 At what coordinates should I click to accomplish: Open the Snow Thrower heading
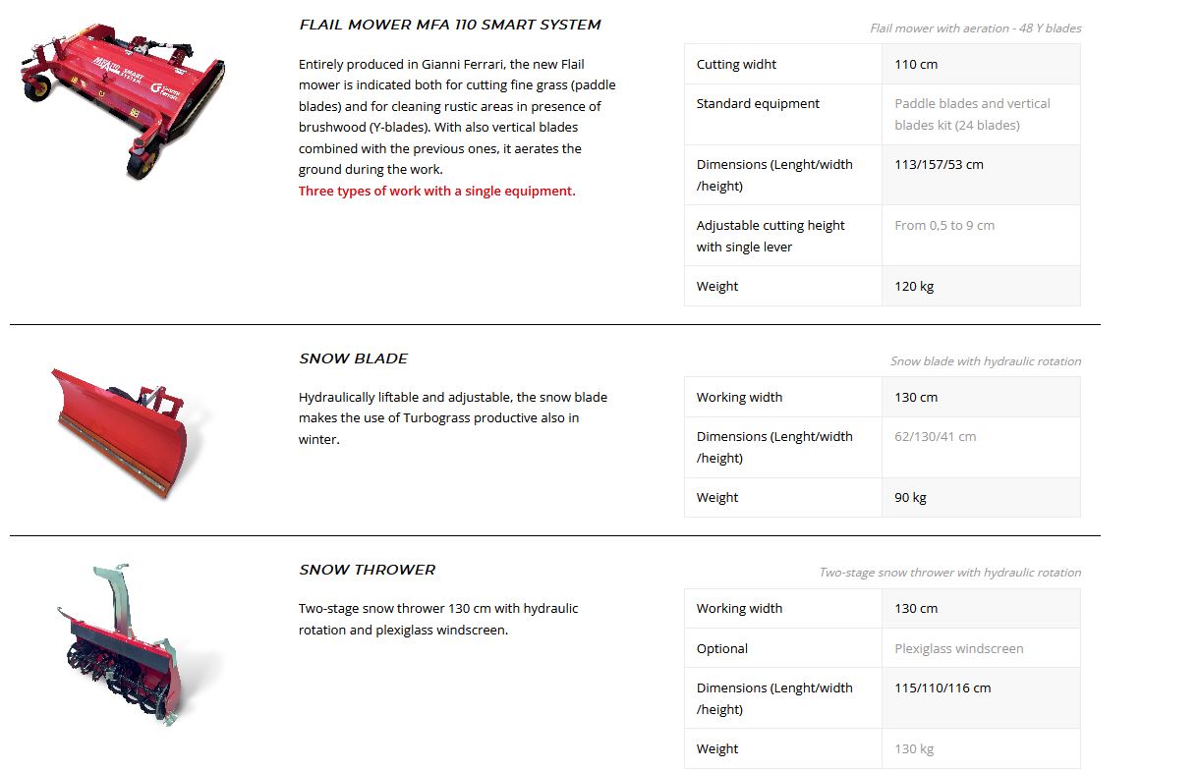click(x=368, y=570)
